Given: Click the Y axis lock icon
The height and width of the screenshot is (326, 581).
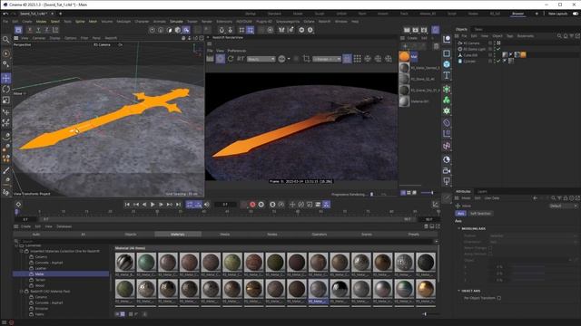Looking at the screenshot, I should click(38, 30).
